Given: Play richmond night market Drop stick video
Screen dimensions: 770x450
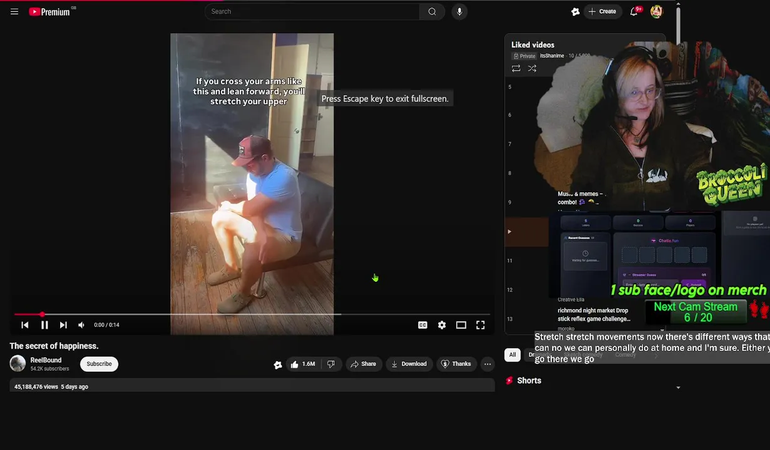Looking at the screenshot, I should pos(593,314).
